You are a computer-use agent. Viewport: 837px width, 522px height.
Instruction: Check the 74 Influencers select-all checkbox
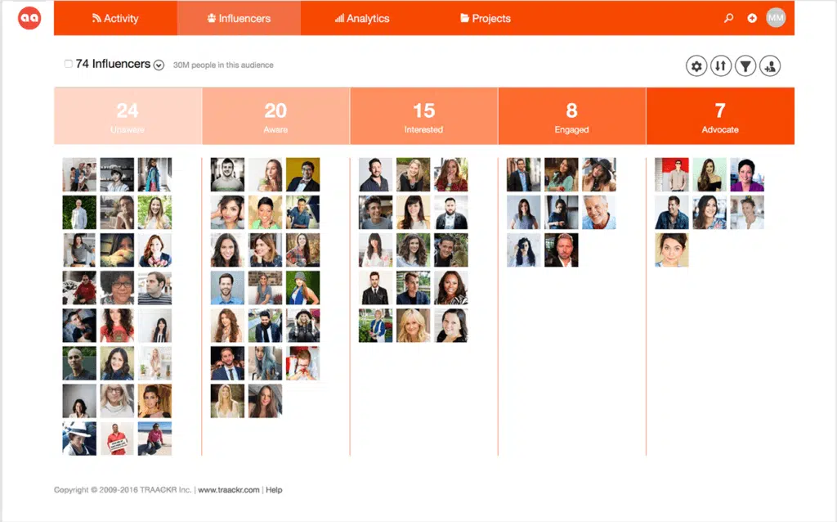click(x=69, y=64)
